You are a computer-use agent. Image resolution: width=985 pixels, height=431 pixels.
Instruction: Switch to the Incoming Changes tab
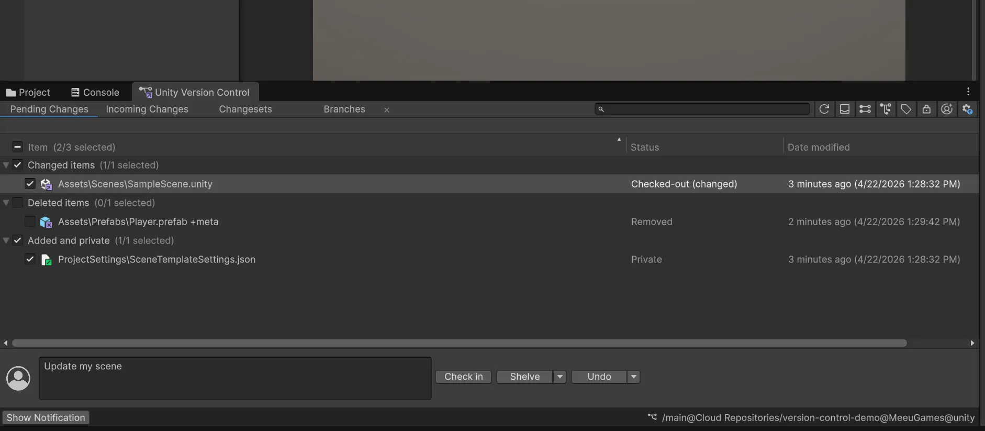(147, 109)
